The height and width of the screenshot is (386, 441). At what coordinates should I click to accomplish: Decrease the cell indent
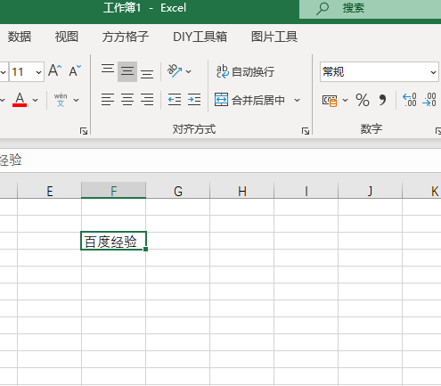[175, 100]
